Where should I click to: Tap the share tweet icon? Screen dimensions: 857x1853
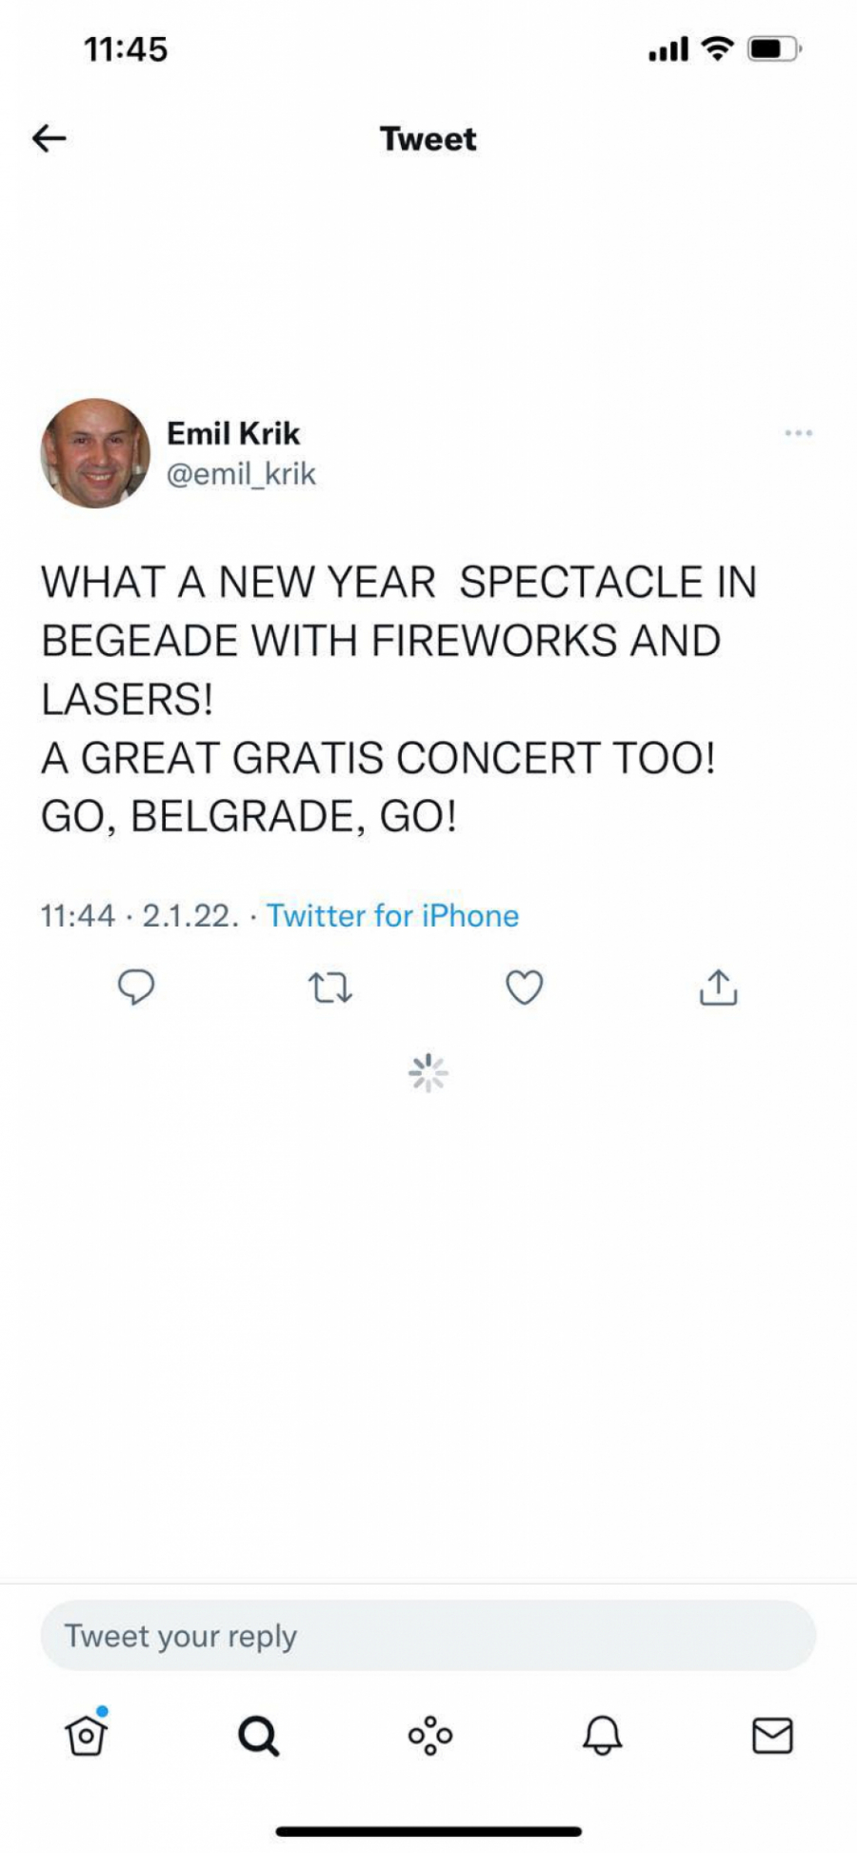click(x=718, y=988)
